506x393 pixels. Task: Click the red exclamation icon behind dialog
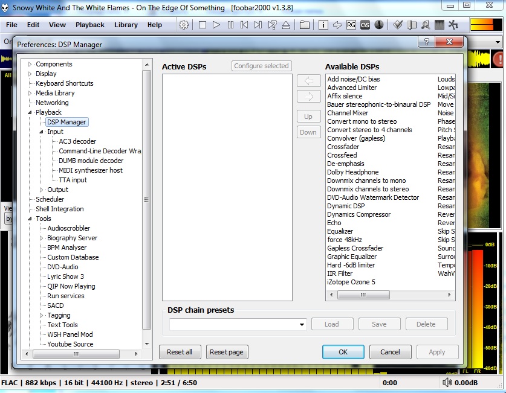499,59
